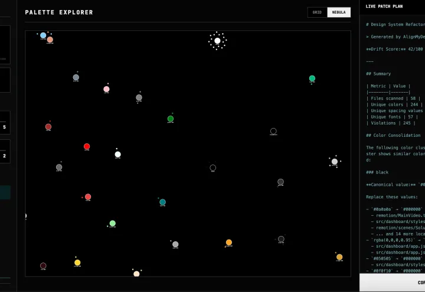Select the coral red color node
The height and width of the screenshot is (292, 425).
88,196
